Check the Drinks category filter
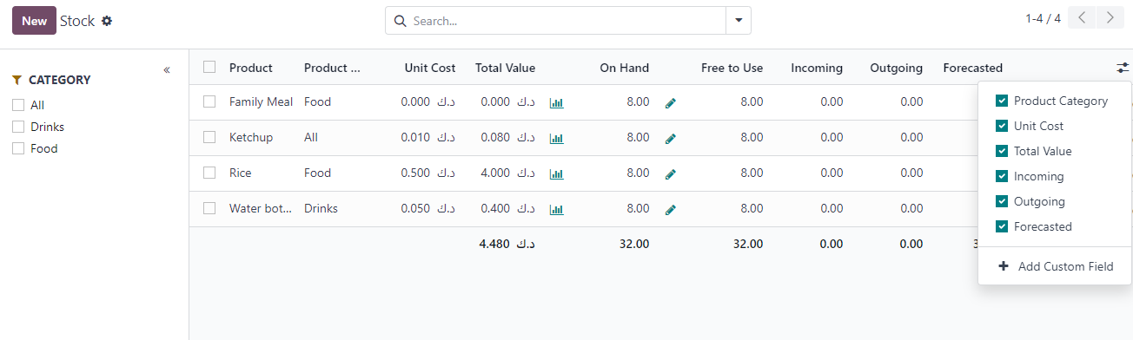 tap(18, 127)
